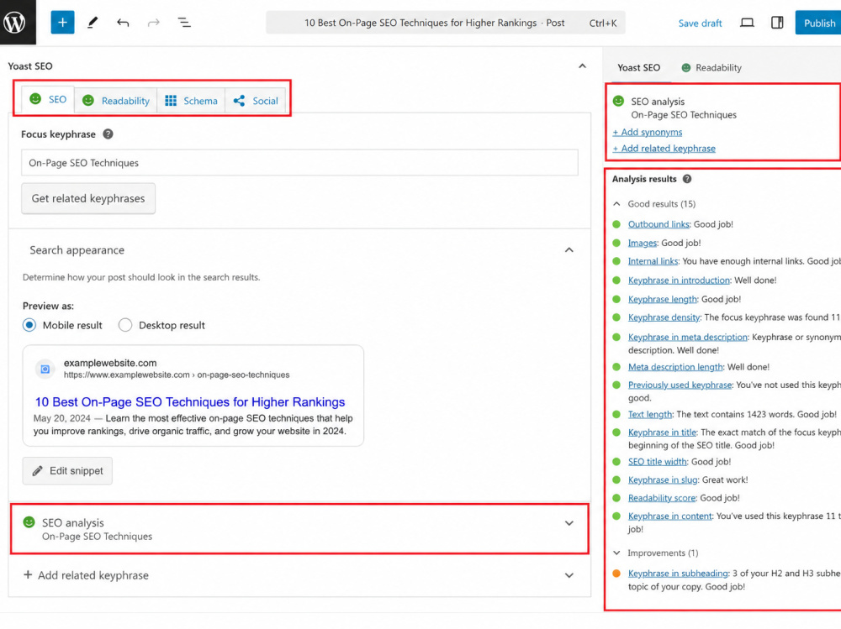Image resolution: width=841 pixels, height=629 pixels.
Task: Click the Text length link
Action: (x=649, y=415)
